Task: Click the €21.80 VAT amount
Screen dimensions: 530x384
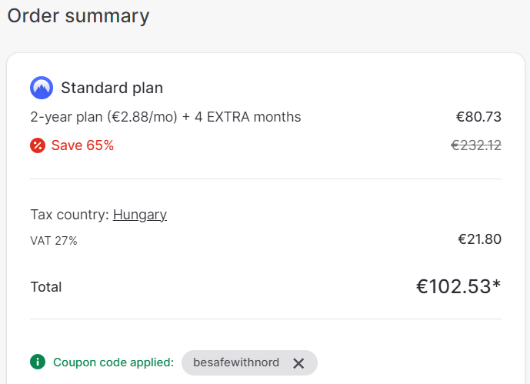Action: coord(479,239)
